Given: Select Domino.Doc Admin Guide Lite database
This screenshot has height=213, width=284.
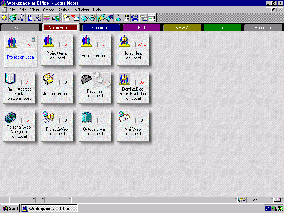Looking at the screenshot, I should click(133, 88).
